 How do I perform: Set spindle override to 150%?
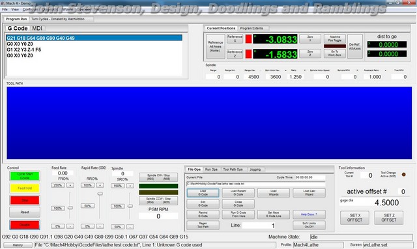[x=117, y=186]
